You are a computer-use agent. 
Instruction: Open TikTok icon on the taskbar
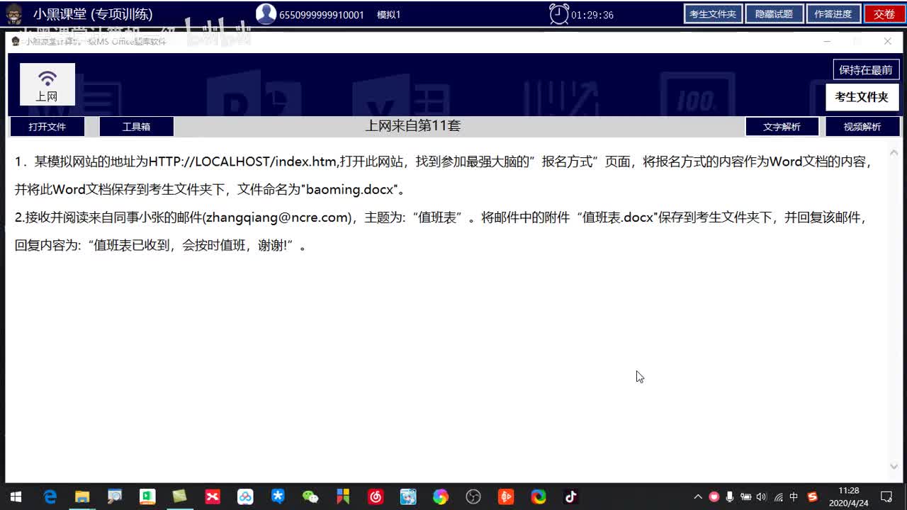(570, 497)
